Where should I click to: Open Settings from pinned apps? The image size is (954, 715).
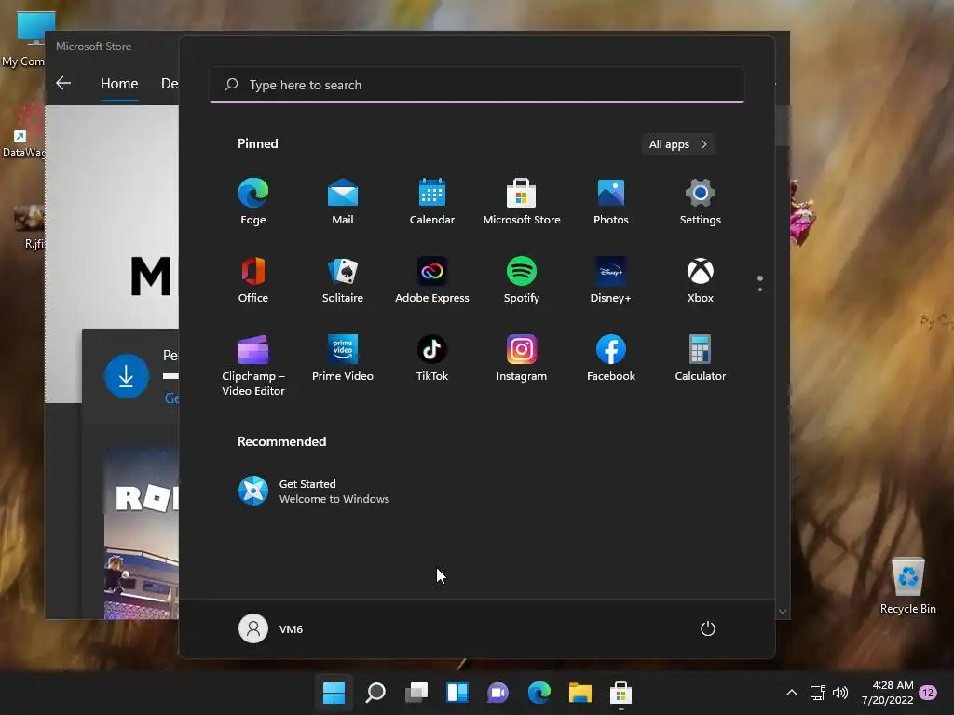(x=701, y=202)
